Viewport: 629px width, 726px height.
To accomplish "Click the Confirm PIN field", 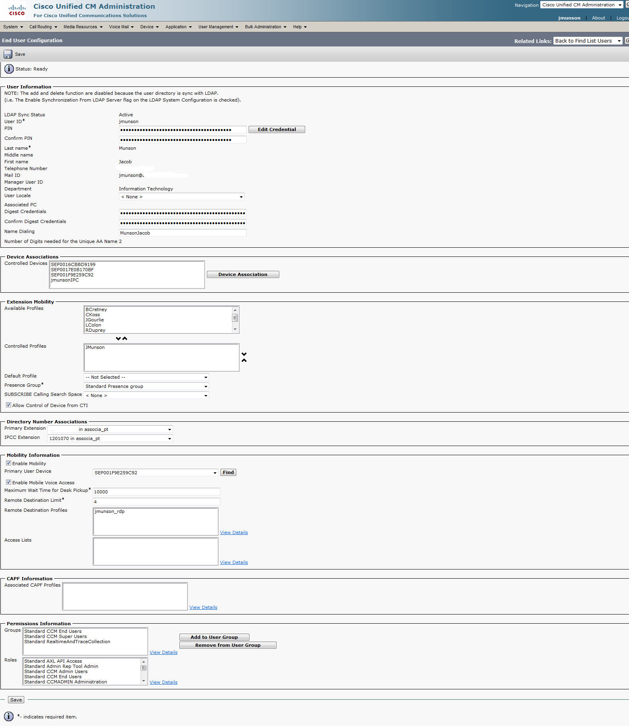I will (183, 139).
